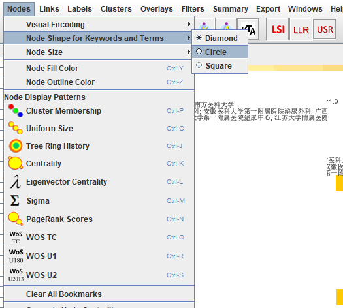Expand the Visual Encoding submenu arrow
This screenshot has height=308, width=343.
point(189,24)
